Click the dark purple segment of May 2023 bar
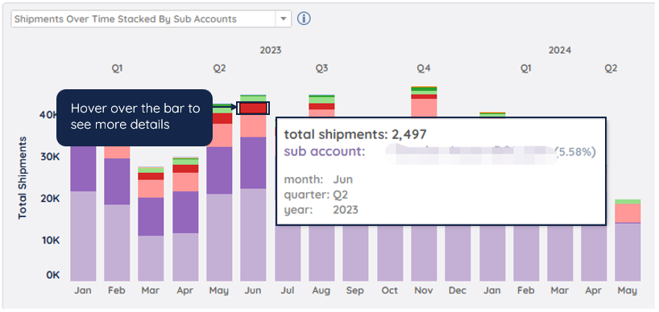This screenshot has width=659, height=312. click(219, 170)
